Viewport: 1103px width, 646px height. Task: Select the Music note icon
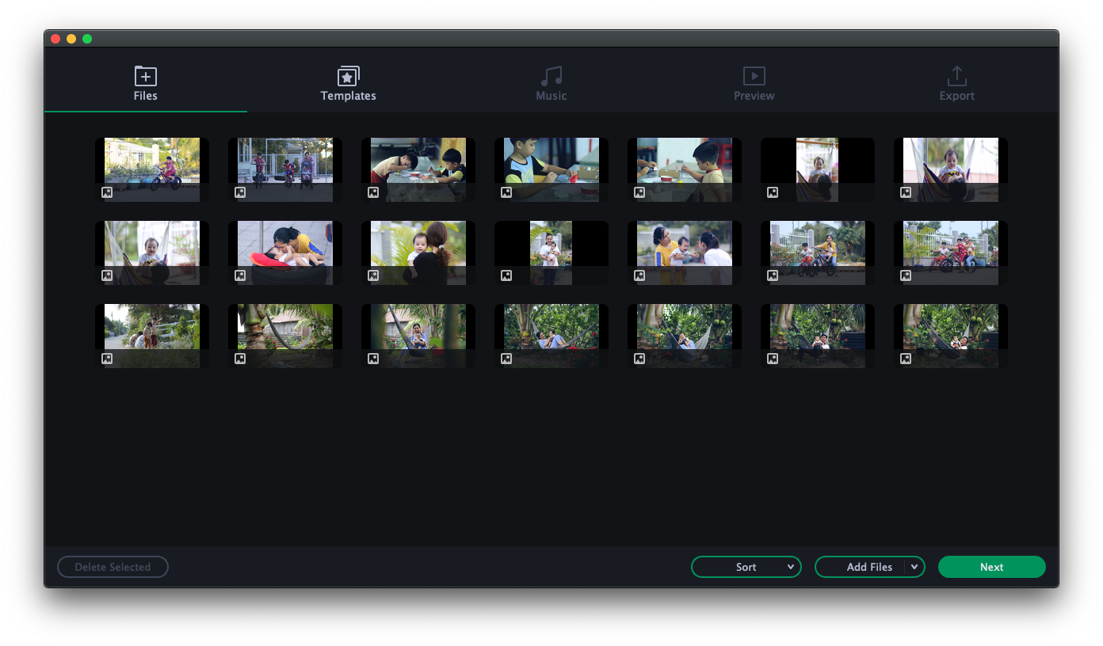point(551,76)
